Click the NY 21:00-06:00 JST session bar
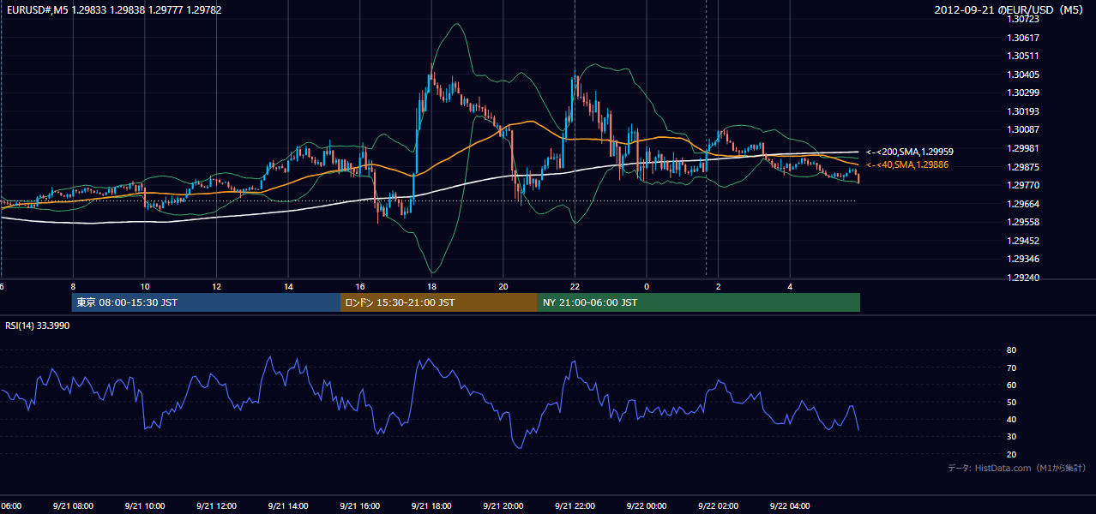The width and height of the screenshot is (1096, 514). 699,302
